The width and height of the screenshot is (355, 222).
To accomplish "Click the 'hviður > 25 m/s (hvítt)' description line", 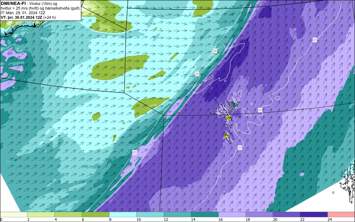I will point(40,8).
